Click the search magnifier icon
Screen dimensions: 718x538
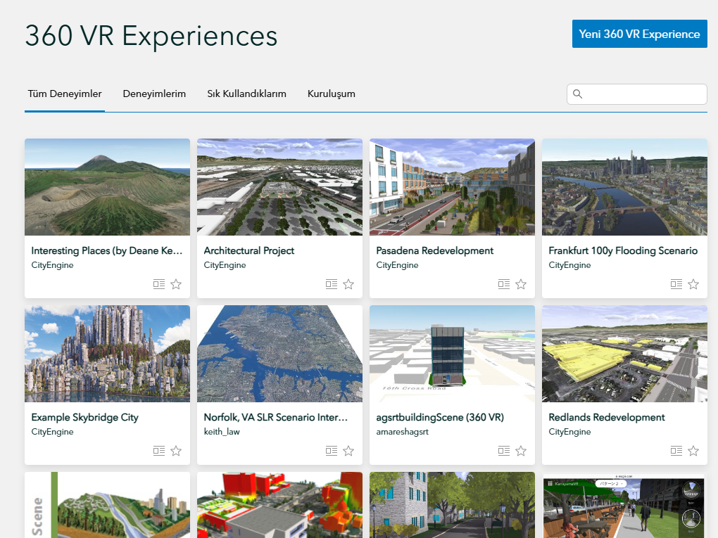click(577, 94)
